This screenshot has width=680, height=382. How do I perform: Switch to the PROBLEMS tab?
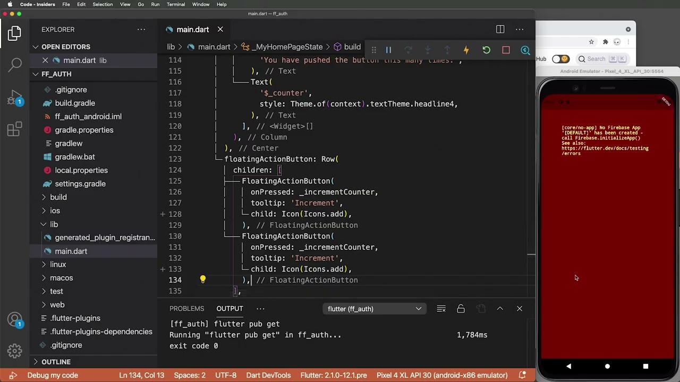(x=186, y=309)
